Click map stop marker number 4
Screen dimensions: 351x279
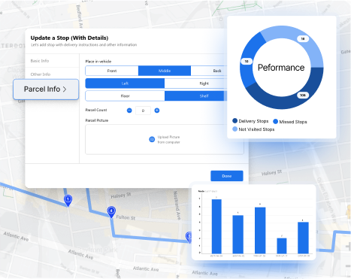[111, 211]
